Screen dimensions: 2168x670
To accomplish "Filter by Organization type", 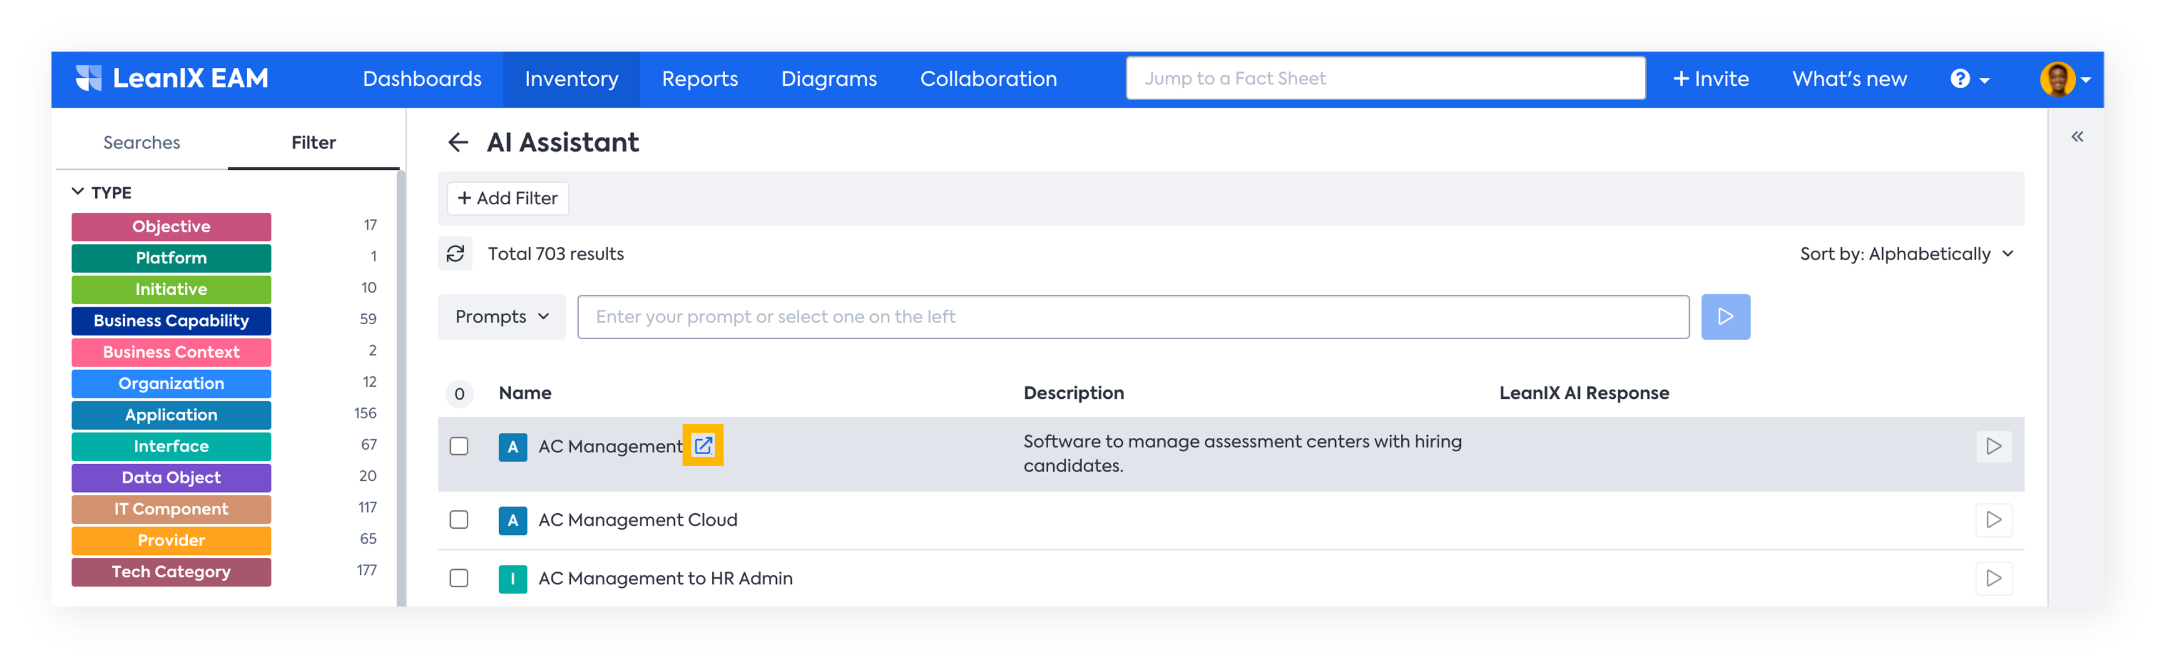I will [x=171, y=383].
